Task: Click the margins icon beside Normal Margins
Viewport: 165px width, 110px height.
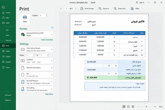Action: [23, 82]
